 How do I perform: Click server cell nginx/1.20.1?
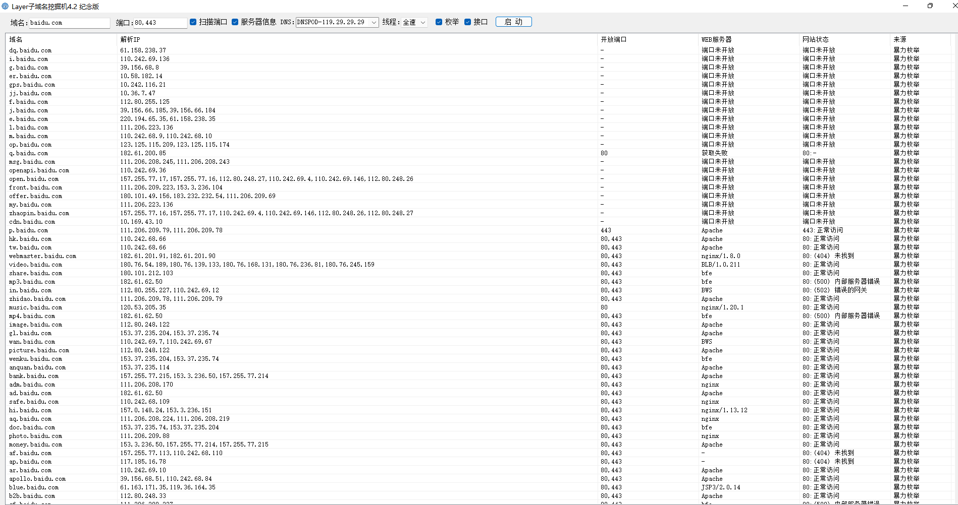(x=722, y=307)
